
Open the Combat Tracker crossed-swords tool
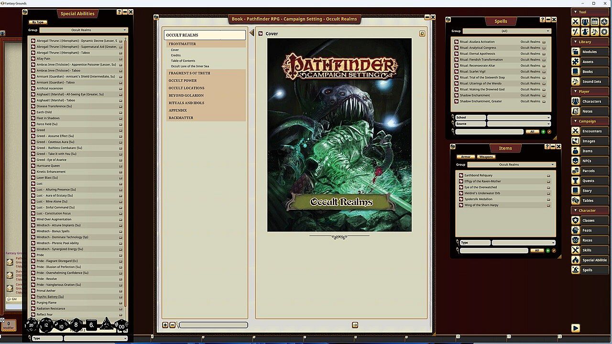click(576, 22)
